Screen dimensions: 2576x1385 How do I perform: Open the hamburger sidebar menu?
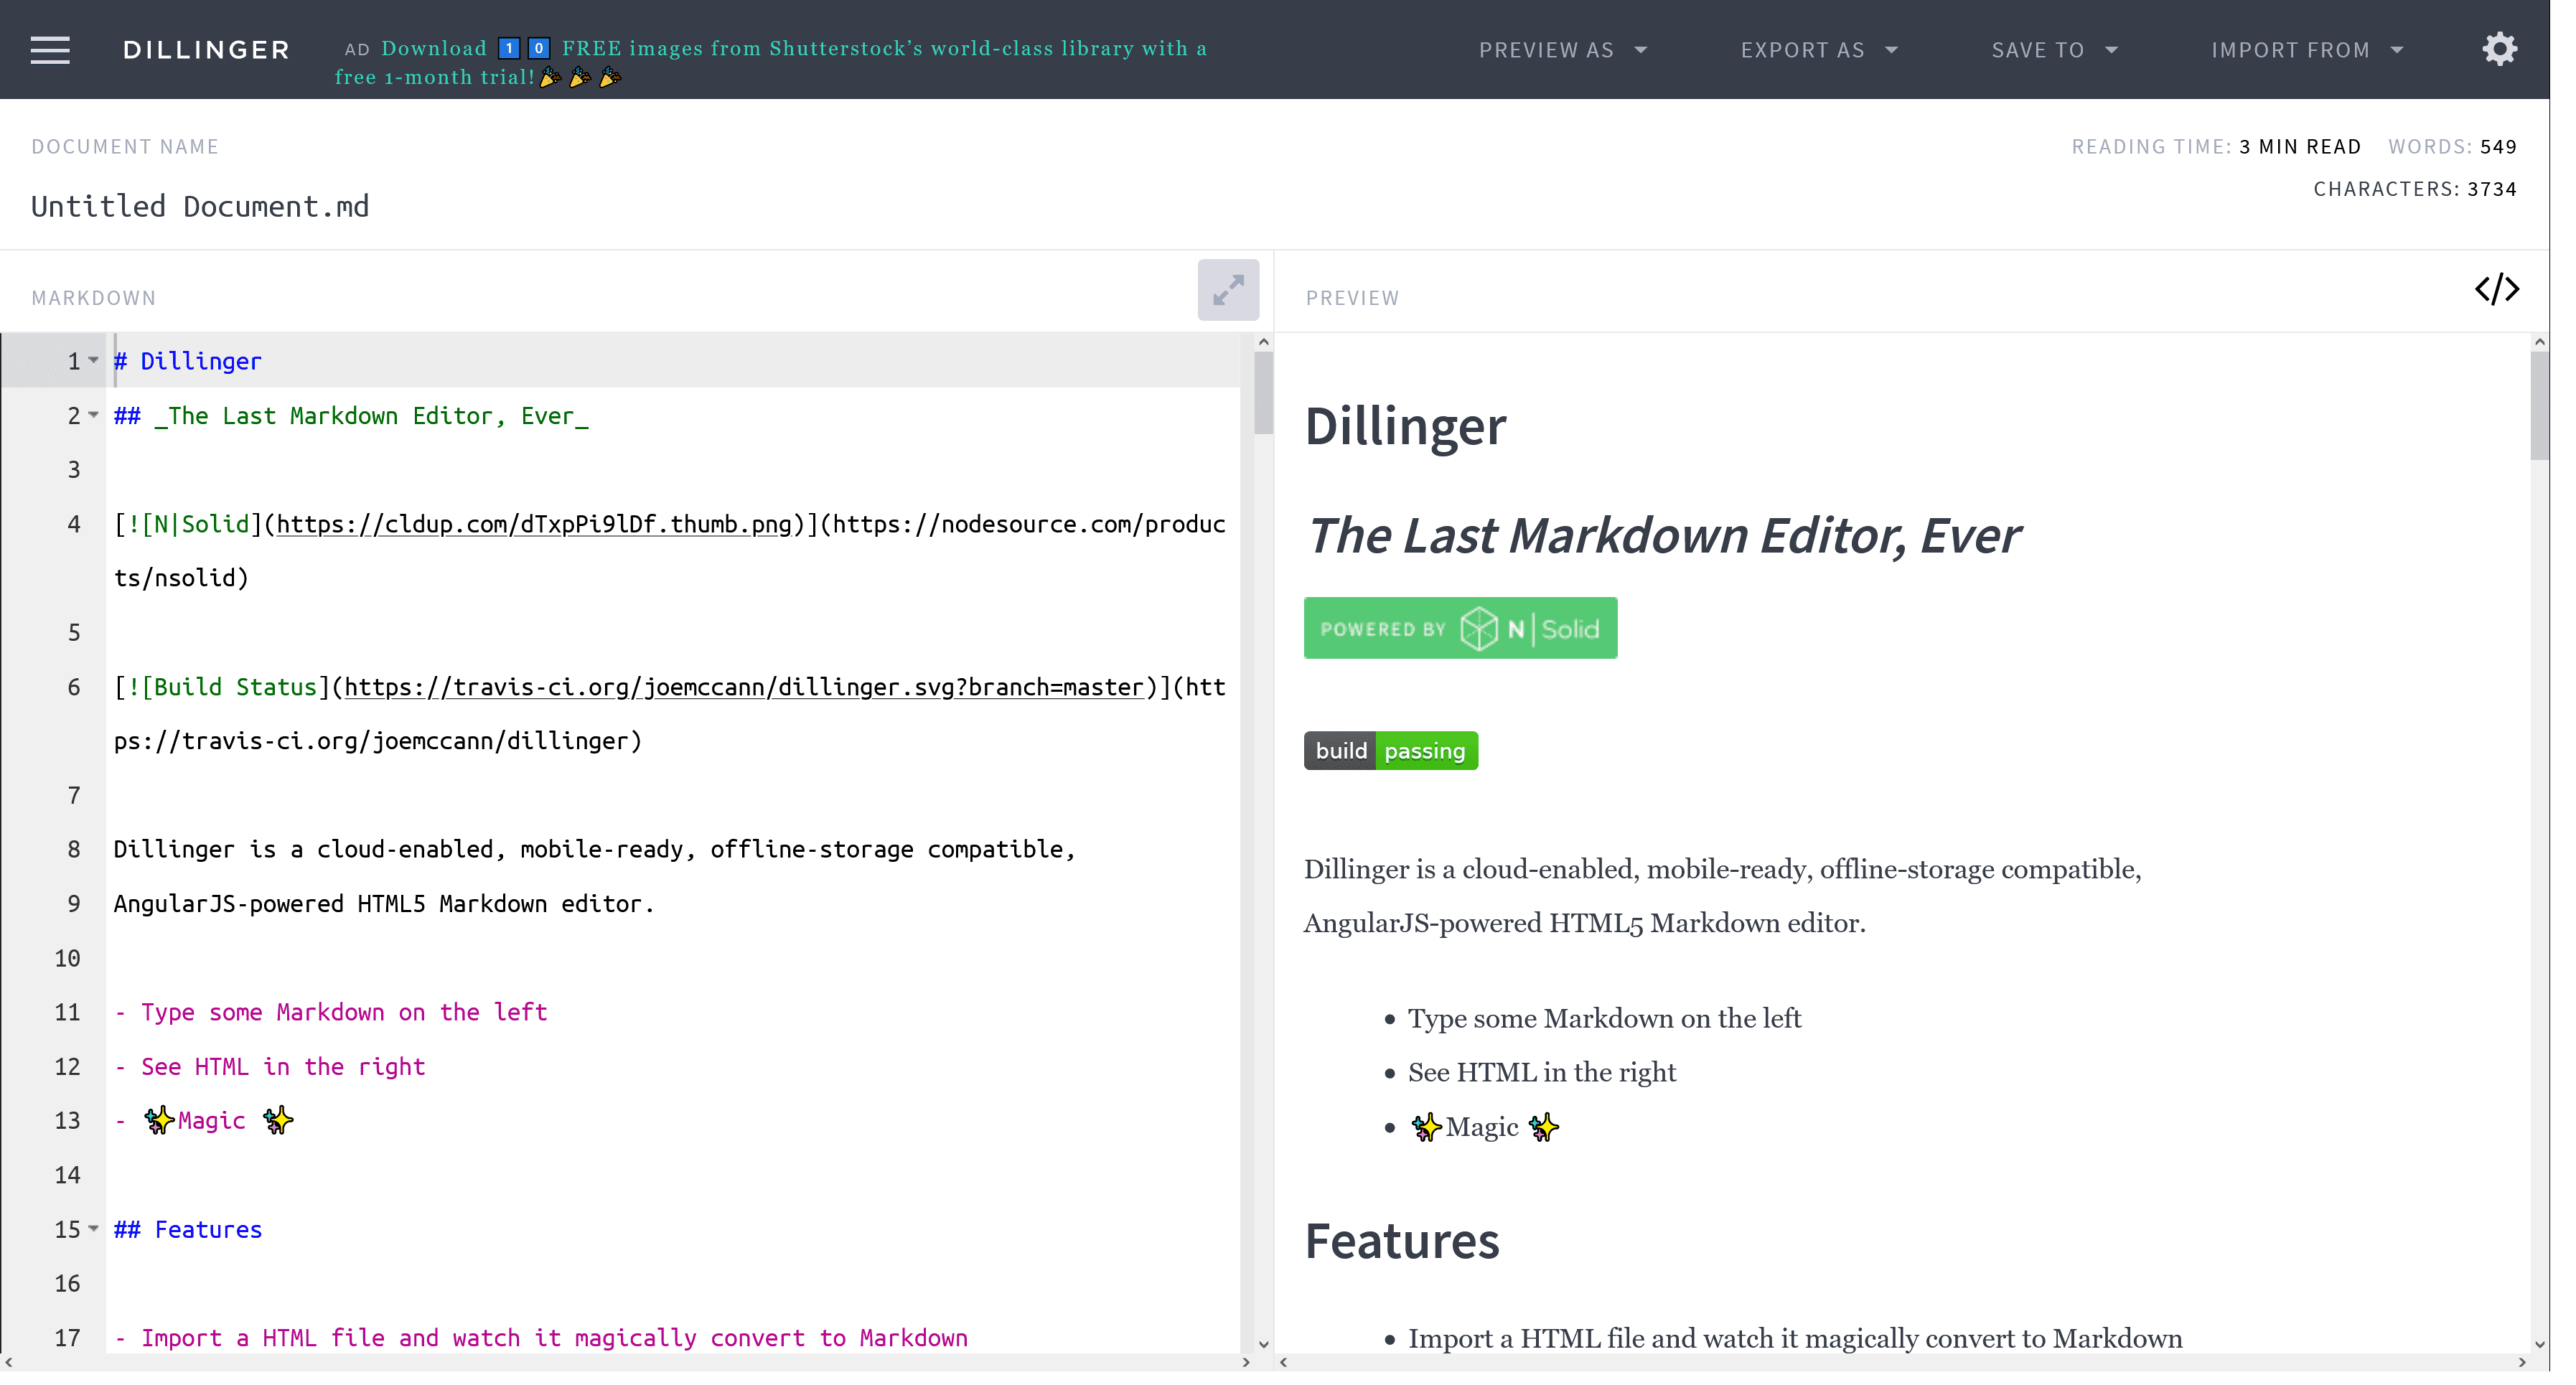50,50
